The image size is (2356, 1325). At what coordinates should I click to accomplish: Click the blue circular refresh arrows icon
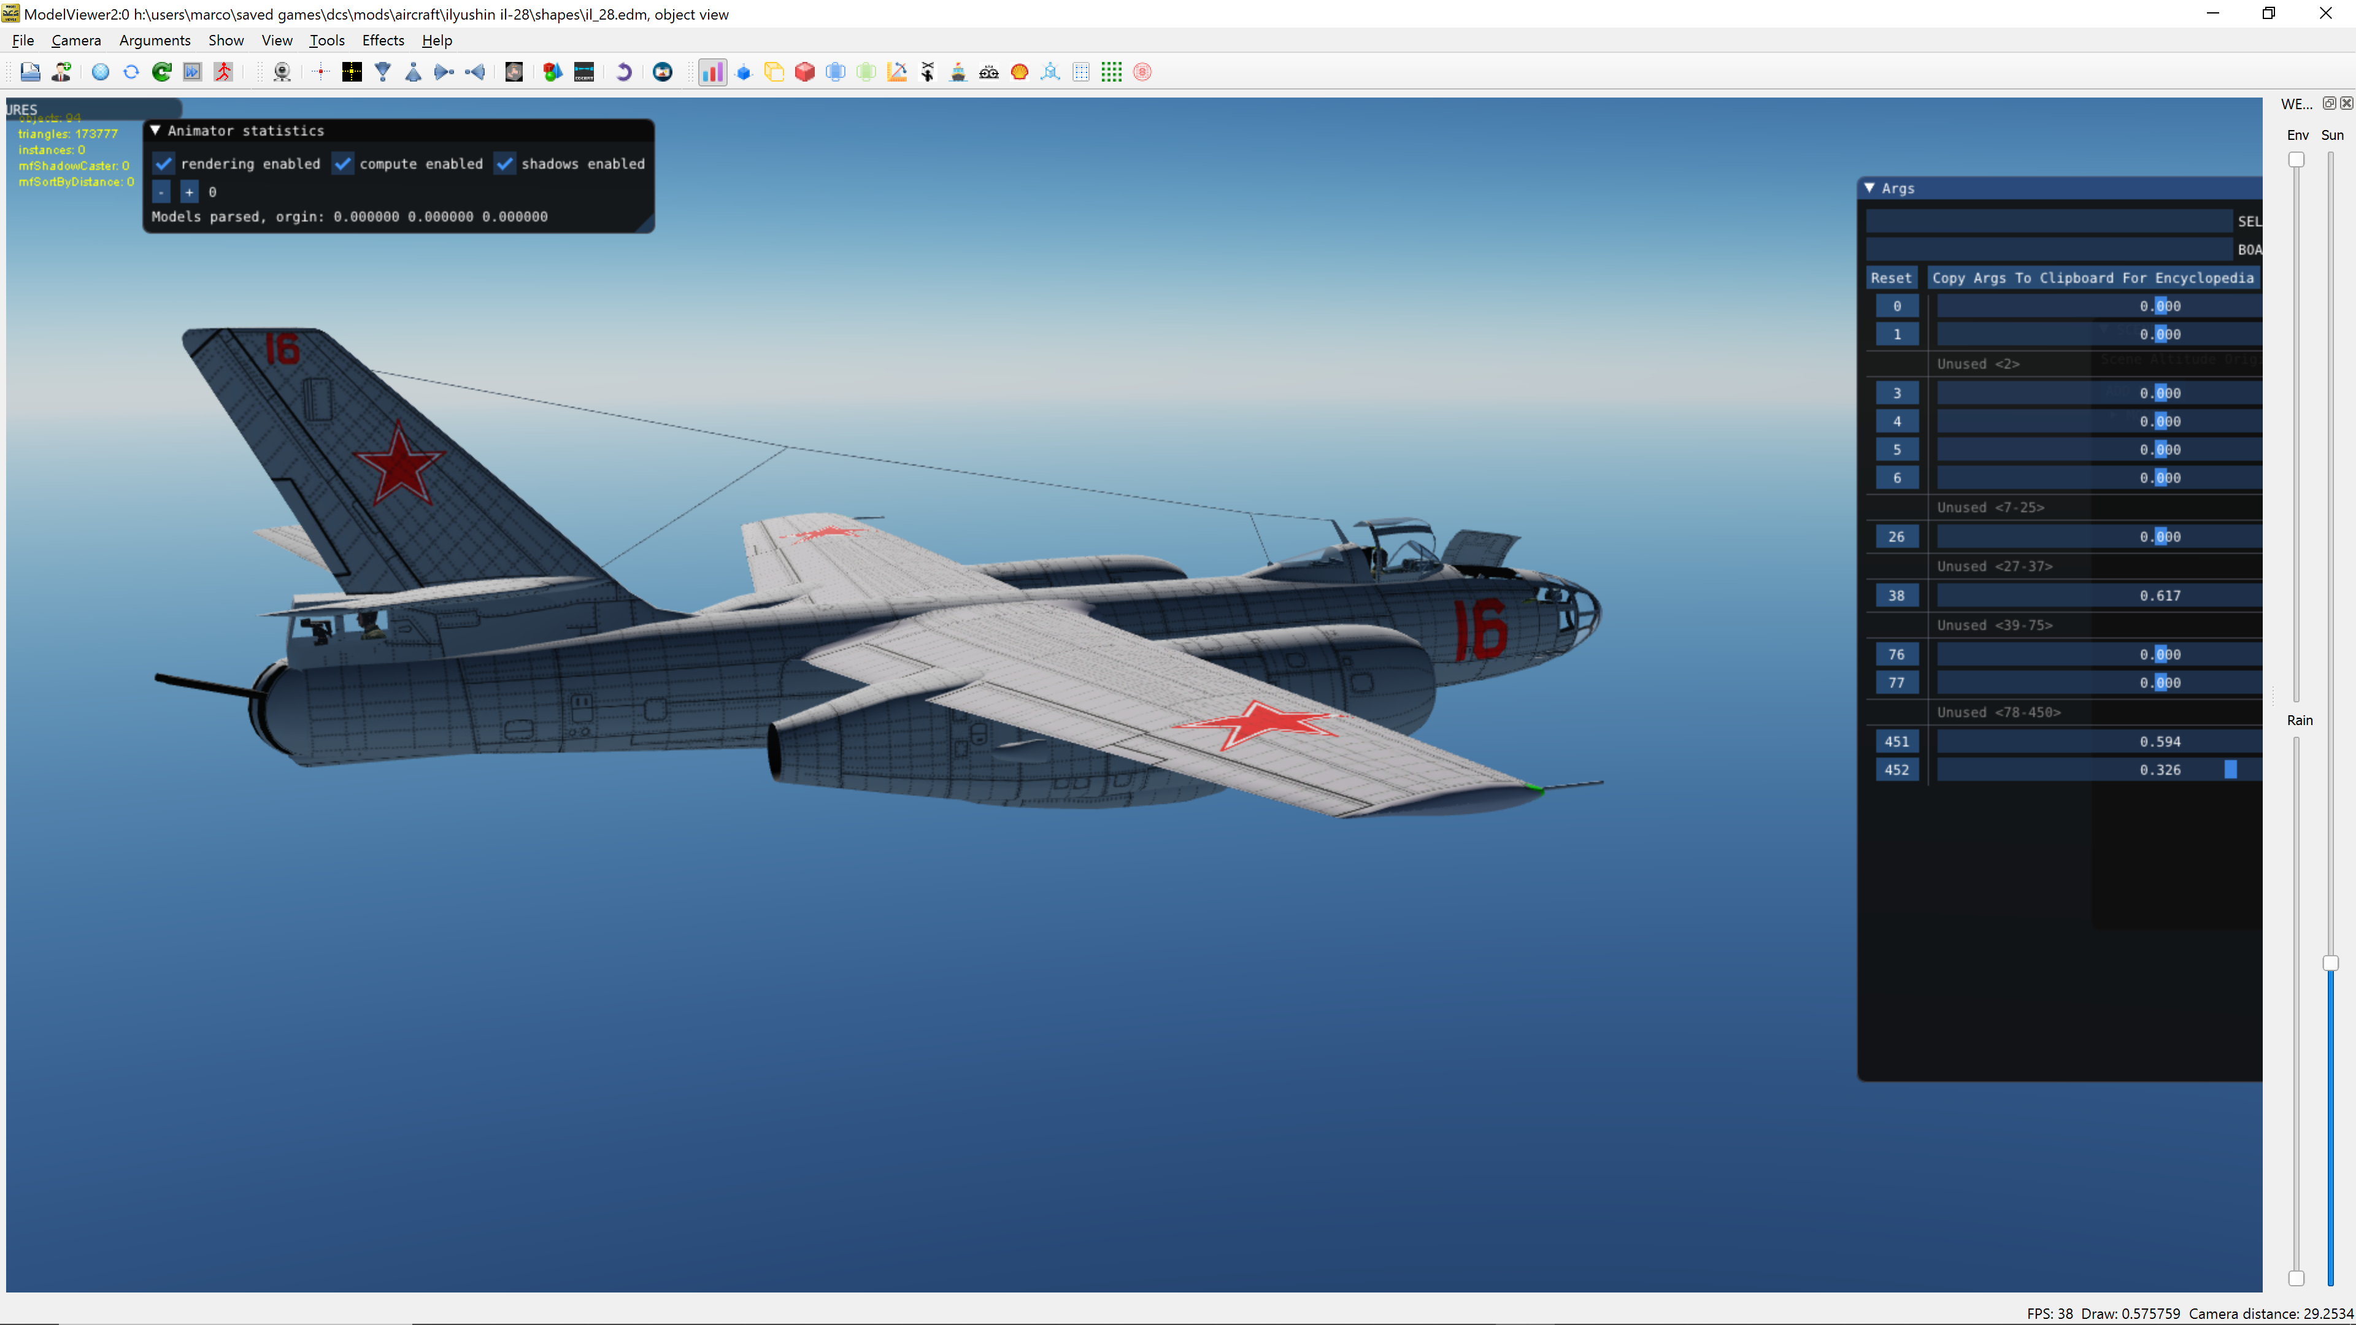tap(131, 72)
